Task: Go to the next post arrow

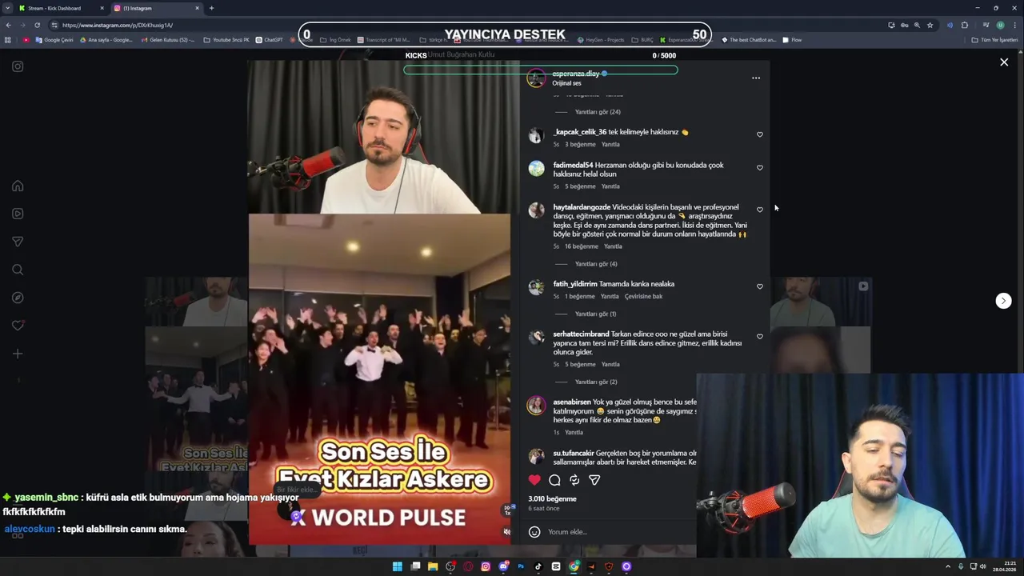Action: 1003,301
